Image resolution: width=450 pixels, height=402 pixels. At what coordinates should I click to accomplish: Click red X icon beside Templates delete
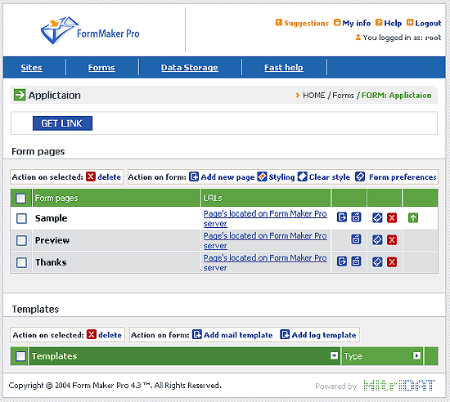coord(92,334)
